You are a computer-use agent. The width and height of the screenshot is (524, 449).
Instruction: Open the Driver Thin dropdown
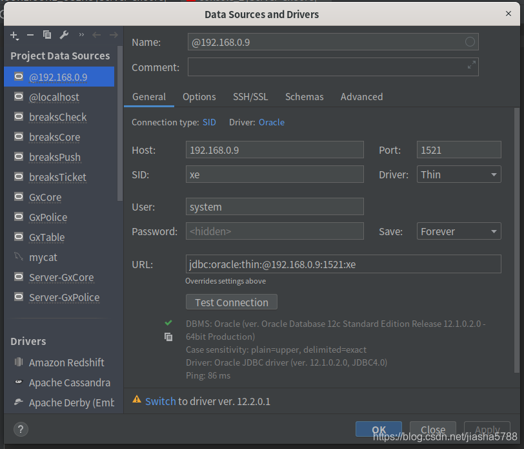(459, 174)
